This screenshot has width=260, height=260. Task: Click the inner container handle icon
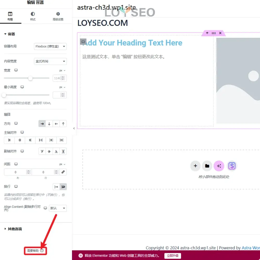(x=83, y=41)
